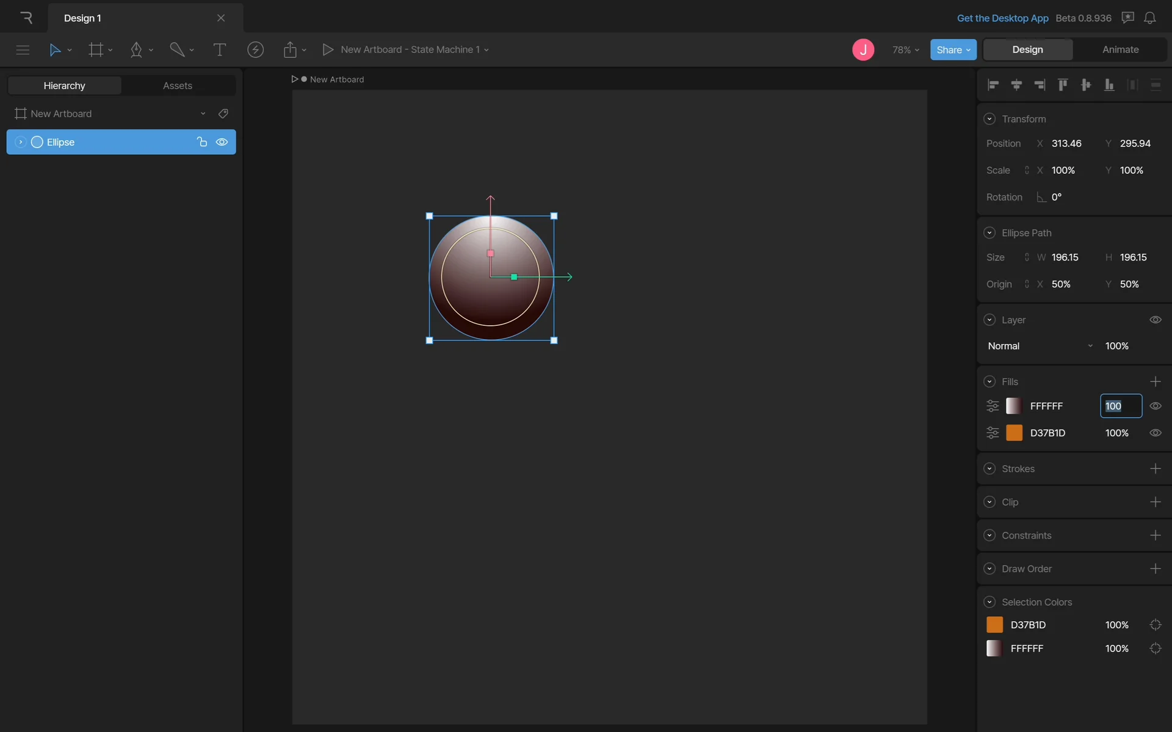
Task: Switch to Animate mode
Action: coord(1120,49)
